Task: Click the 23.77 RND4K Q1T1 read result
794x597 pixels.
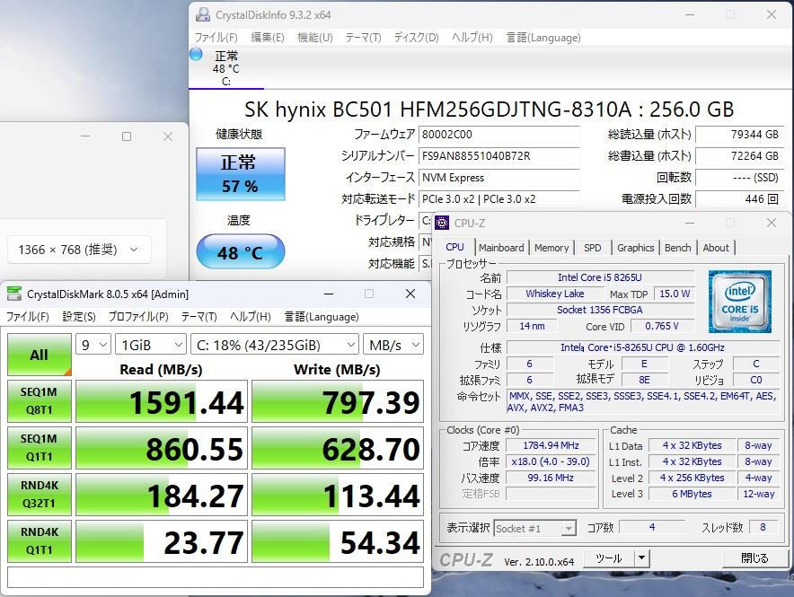Action: tap(162, 540)
